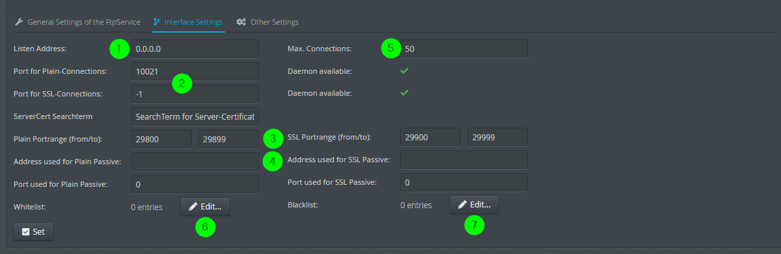Switch to the Other Settings tab
The width and height of the screenshot is (781, 254).
tap(268, 22)
